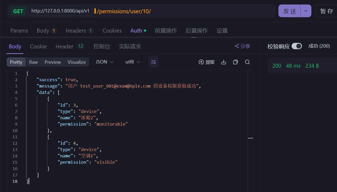Click the 48 ms response time

coord(293,66)
